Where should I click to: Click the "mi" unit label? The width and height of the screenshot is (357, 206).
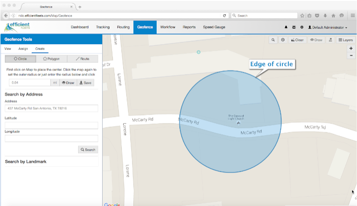click(x=55, y=83)
